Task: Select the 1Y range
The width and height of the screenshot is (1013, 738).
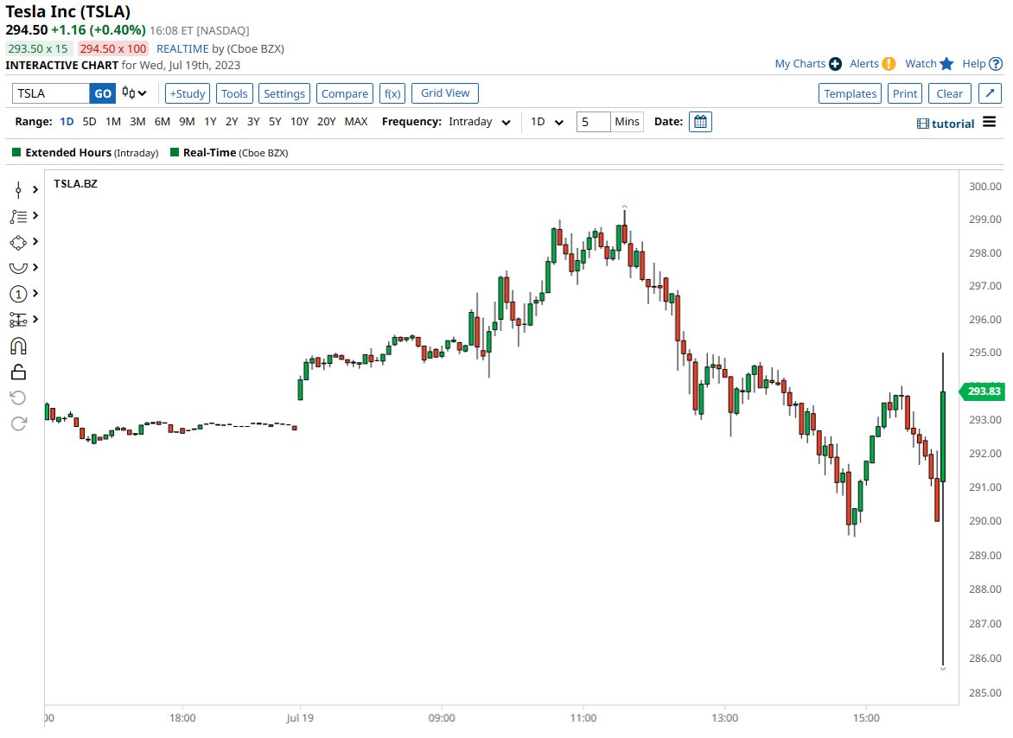Action: coord(210,121)
